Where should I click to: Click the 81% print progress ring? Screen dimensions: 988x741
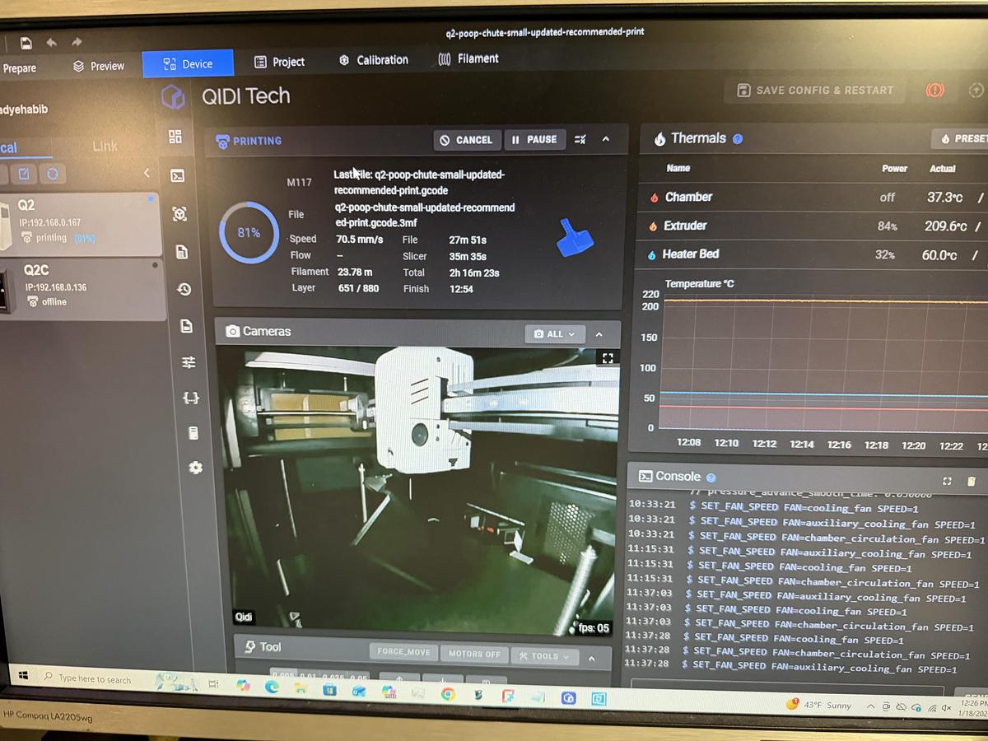tap(250, 234)
